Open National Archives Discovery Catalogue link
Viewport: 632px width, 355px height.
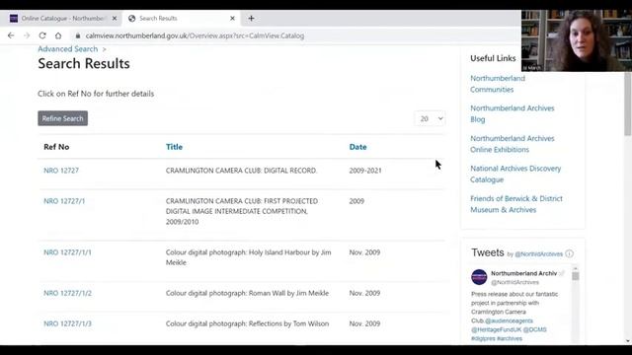pos(515,174)
